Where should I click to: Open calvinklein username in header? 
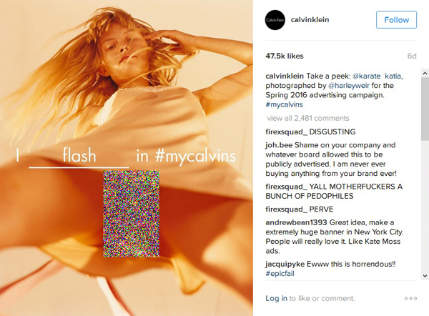[310, 20]
